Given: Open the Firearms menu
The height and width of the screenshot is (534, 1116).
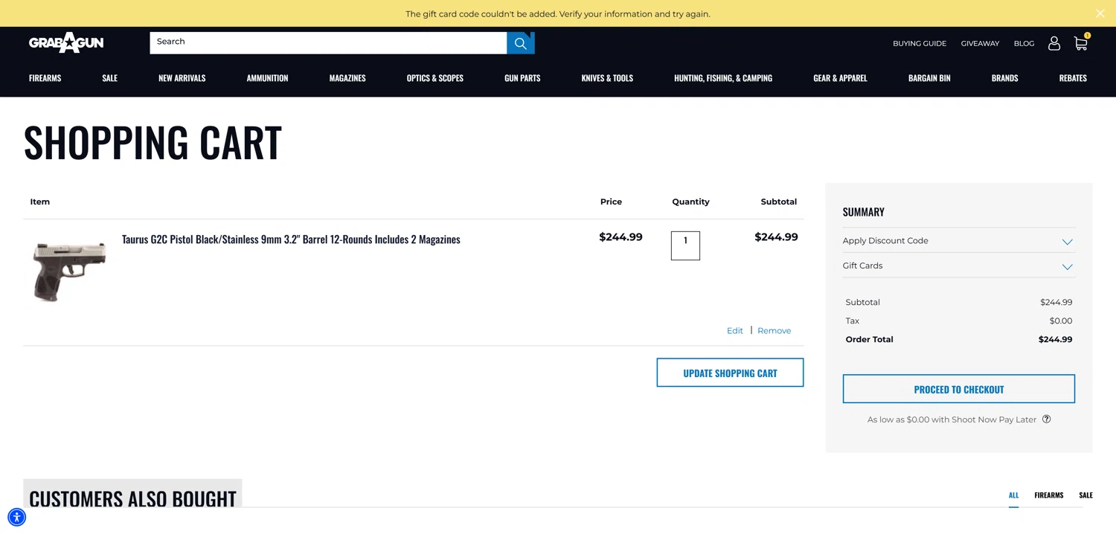Looking at the screenshot, I should point(45,77).
